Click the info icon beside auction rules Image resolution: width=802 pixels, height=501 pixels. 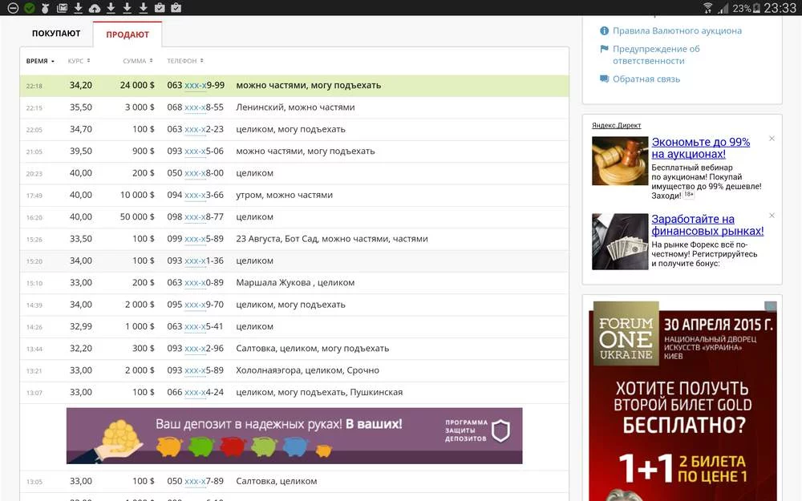604,30
